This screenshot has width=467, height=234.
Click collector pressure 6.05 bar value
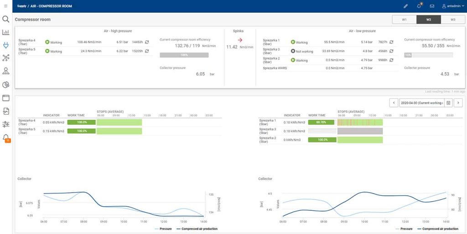coord(200,74)
